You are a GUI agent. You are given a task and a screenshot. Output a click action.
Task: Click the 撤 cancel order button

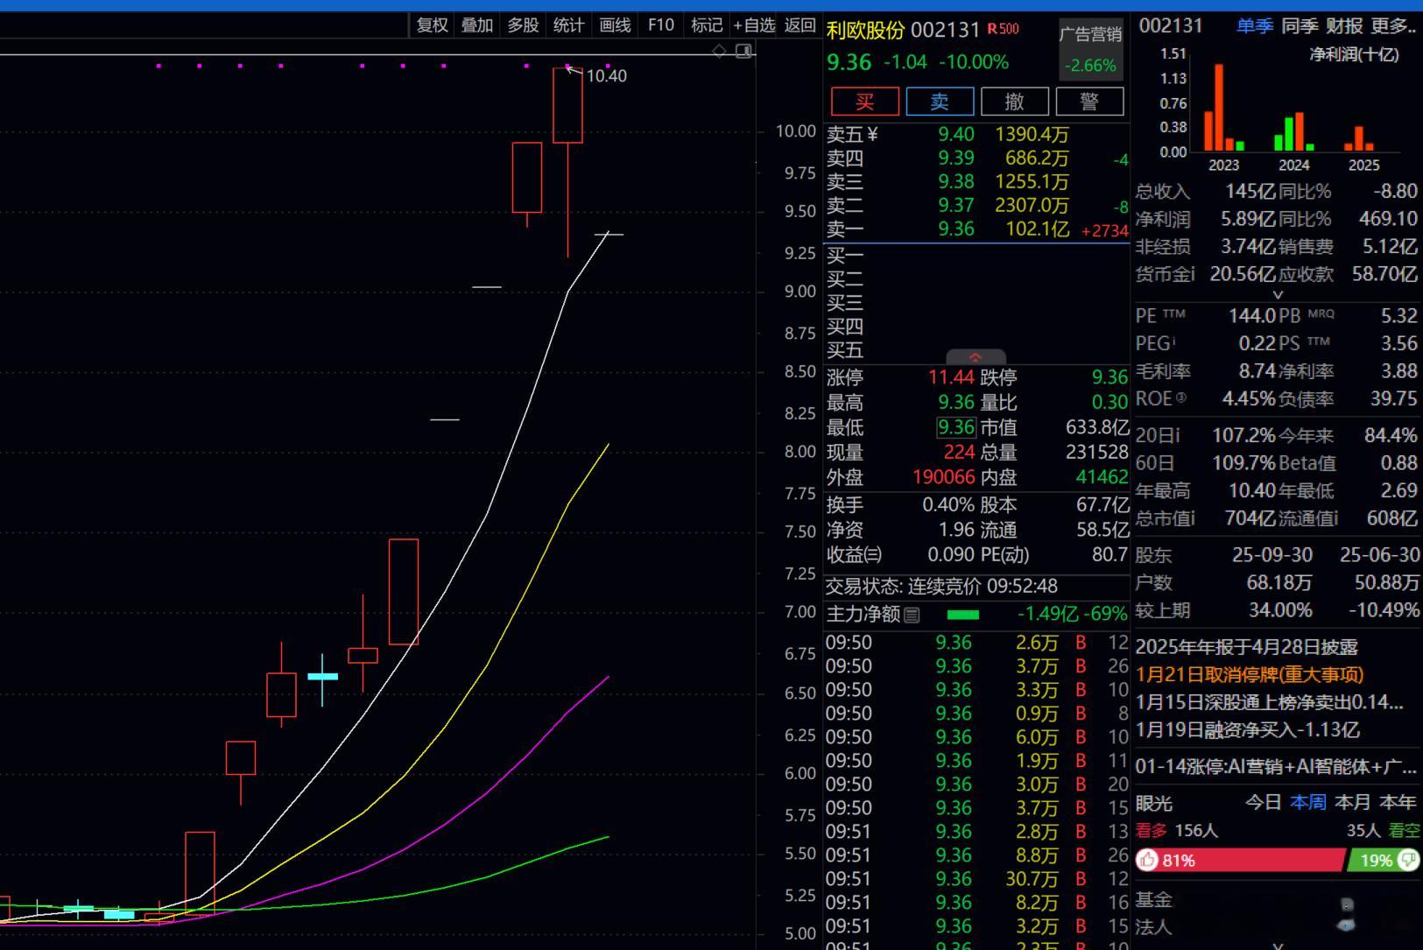[x=1015, y=102]
